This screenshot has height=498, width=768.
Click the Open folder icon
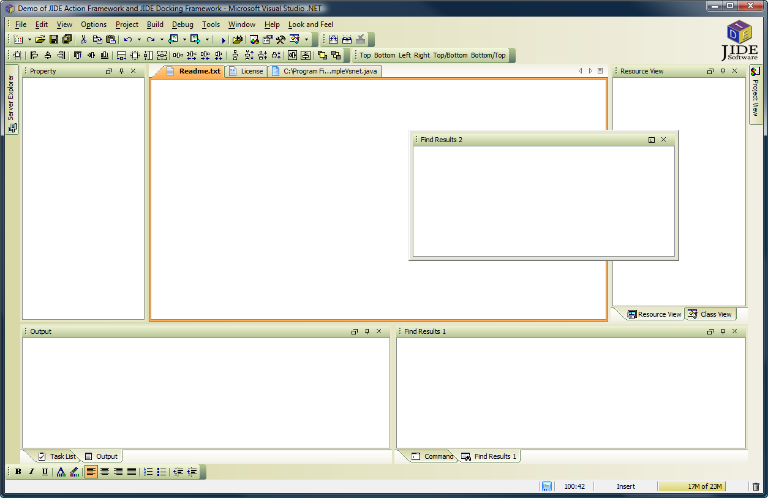(x=40, y=40)
